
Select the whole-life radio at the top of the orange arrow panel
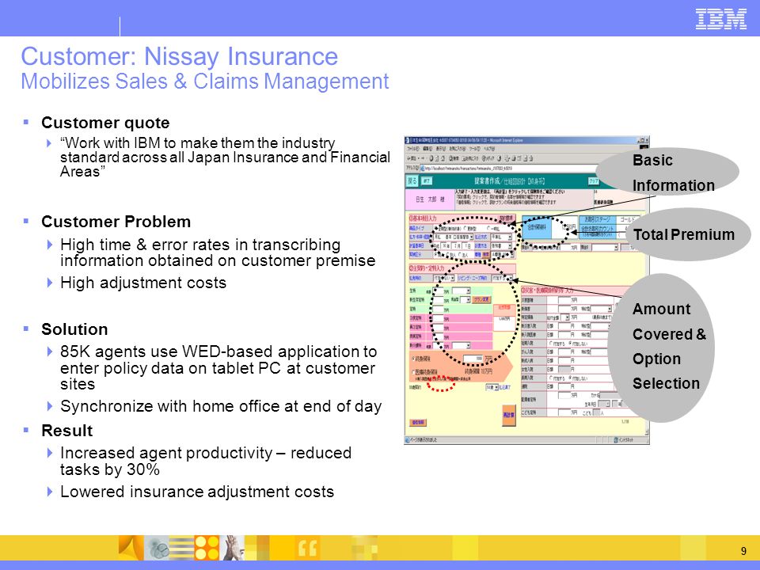pos(413,359)
